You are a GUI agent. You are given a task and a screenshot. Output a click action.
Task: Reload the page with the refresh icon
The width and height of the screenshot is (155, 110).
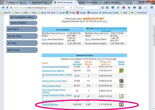click(x=71, y=7)
